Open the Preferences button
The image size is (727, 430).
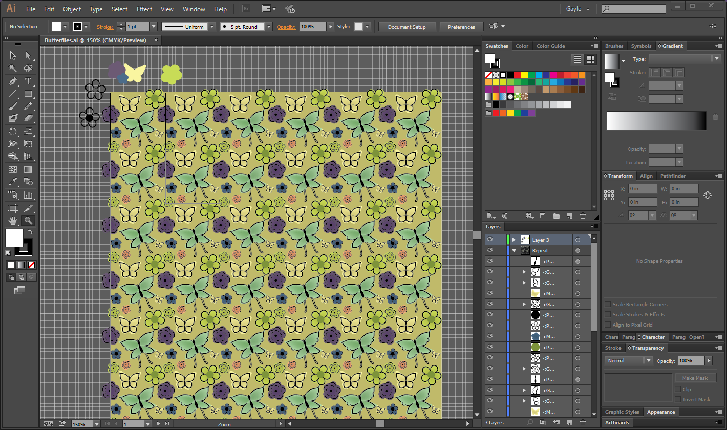(x=461, y=27)
